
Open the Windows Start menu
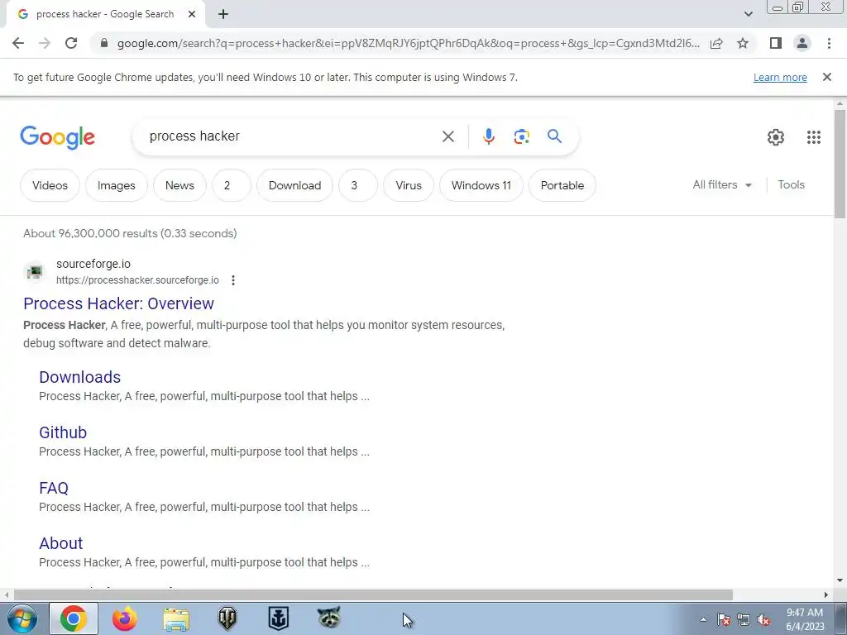click(x=22, y=619)
